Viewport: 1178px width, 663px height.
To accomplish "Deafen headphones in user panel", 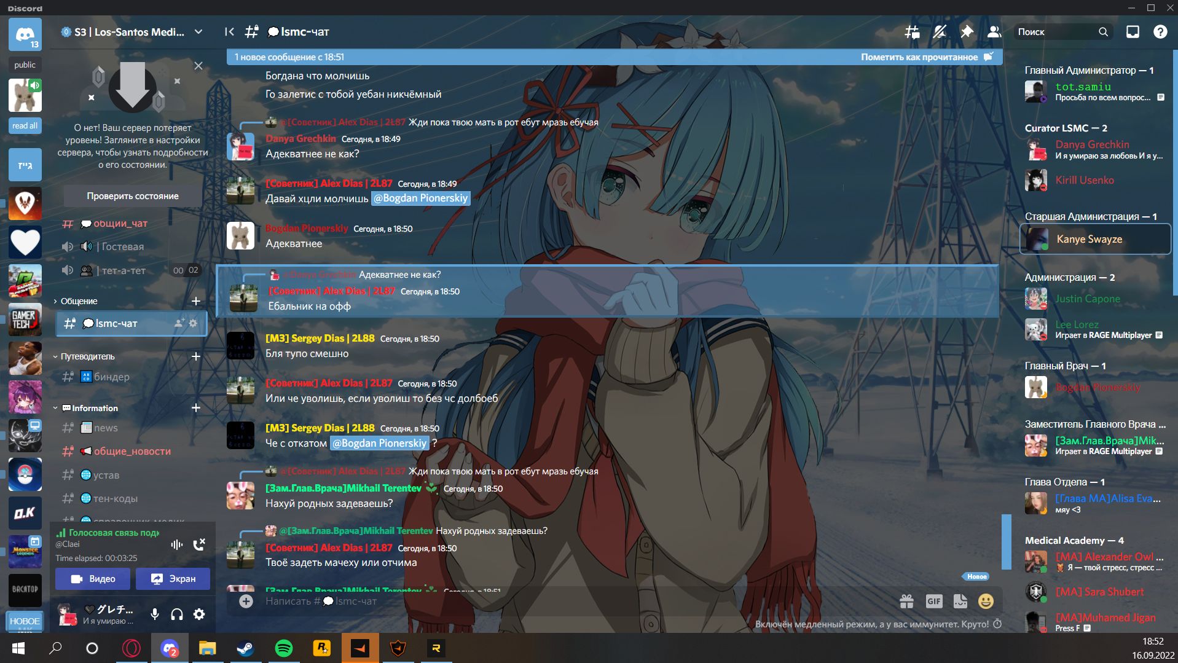I will point(177,614).
